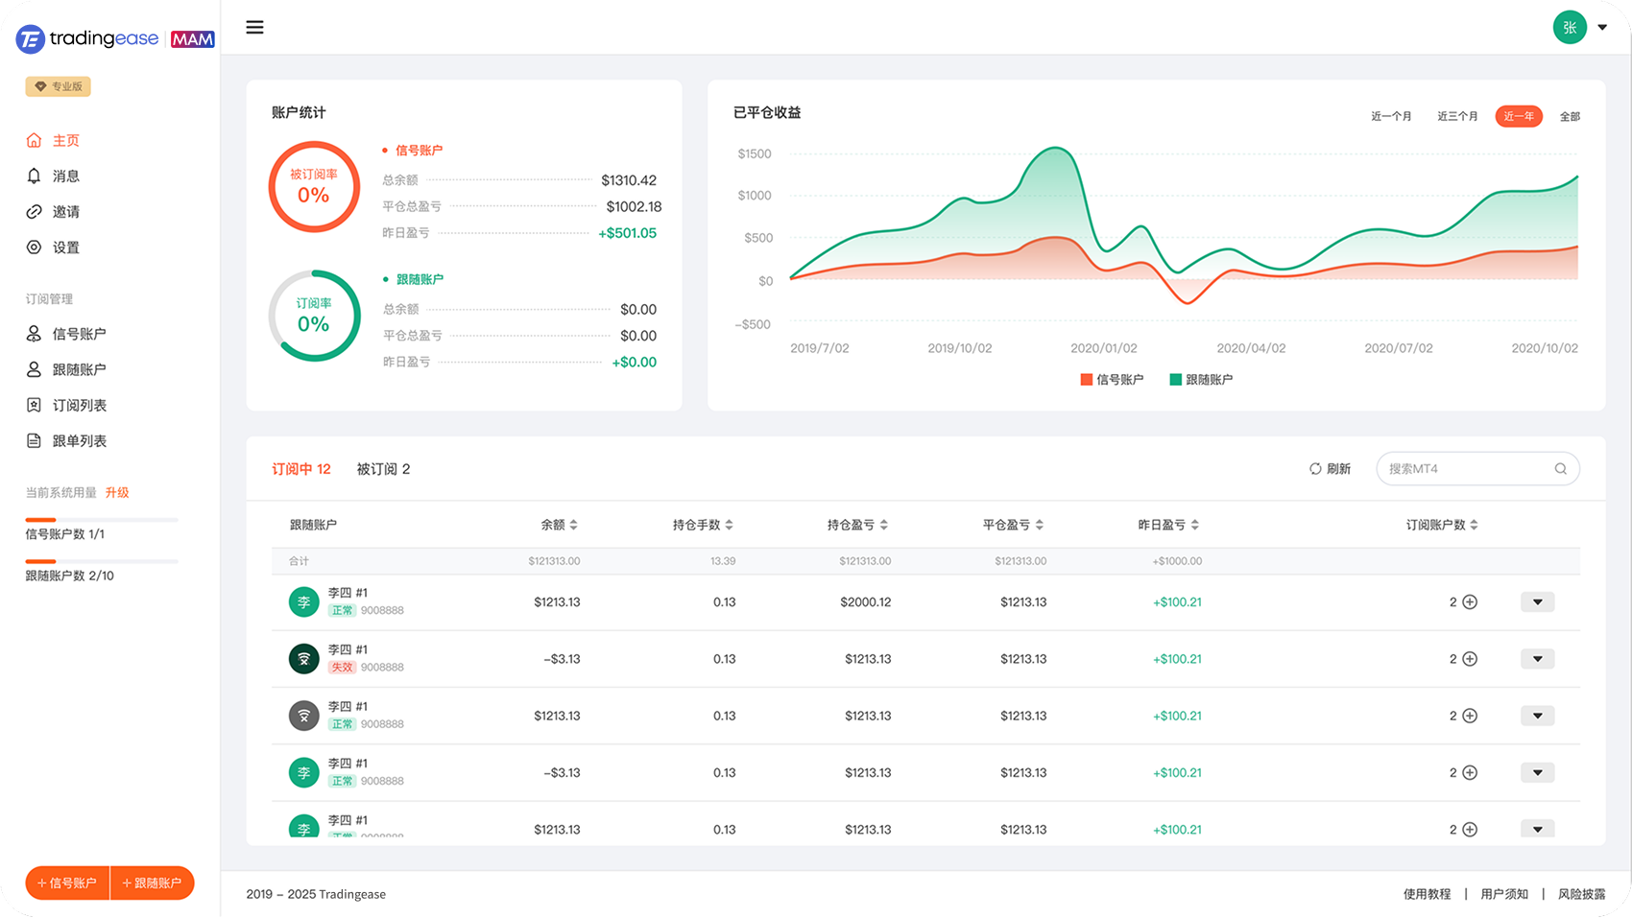Select the 近一个月 time range

pyautogui.click(x=1391, y=117)
